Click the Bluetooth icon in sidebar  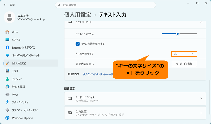click(x=8, y=48)
